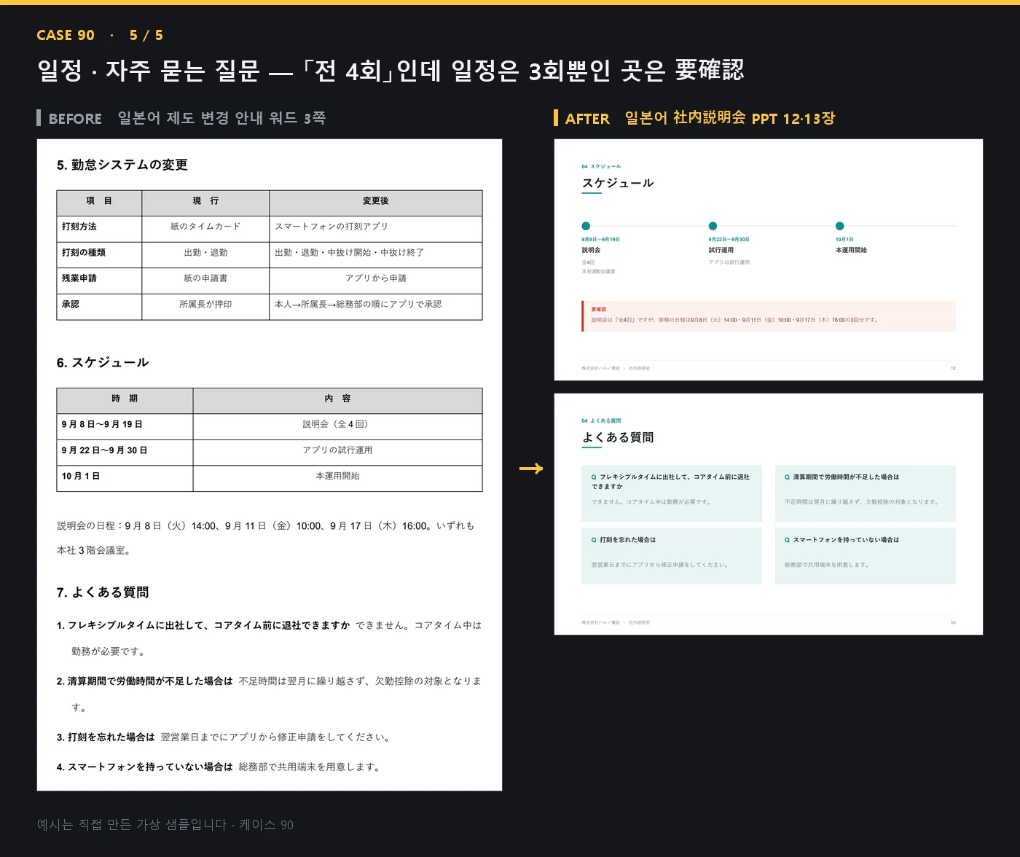
Task: Click the slide card 清算期間で労働時間が不足した場合は
Action: click(866, 493)
